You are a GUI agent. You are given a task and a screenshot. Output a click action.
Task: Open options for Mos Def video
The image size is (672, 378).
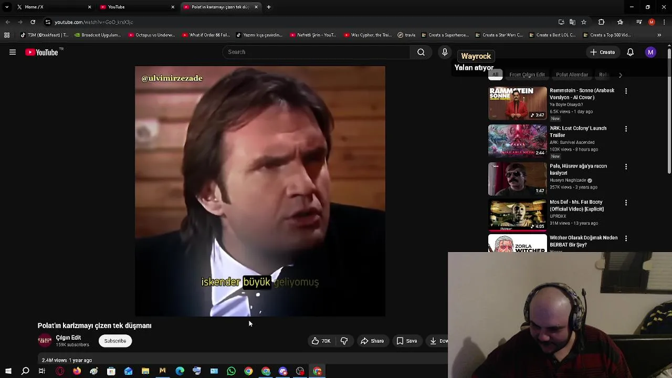pyautogui.click(x=626, y=203)
